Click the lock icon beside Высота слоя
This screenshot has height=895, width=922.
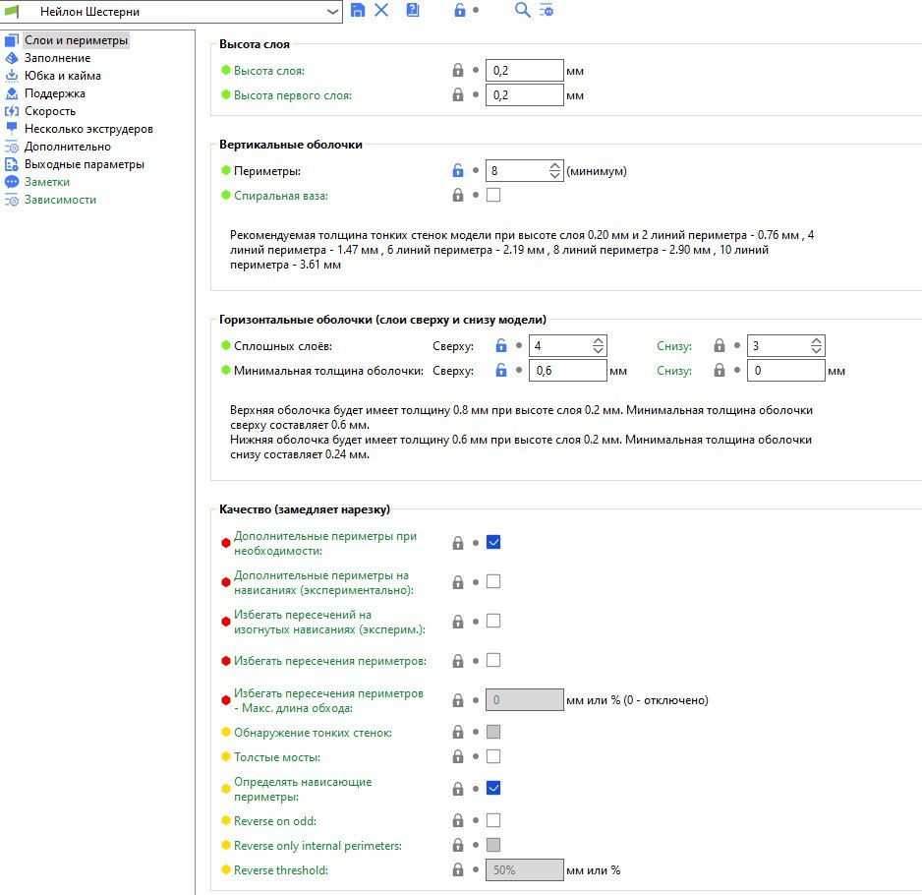pyautogui.click(x=457, y=71)
